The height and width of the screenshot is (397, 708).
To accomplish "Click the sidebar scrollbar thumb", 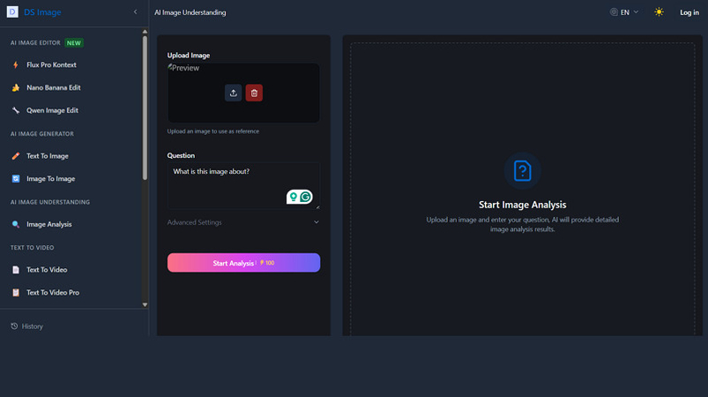I will click(145, 108).
